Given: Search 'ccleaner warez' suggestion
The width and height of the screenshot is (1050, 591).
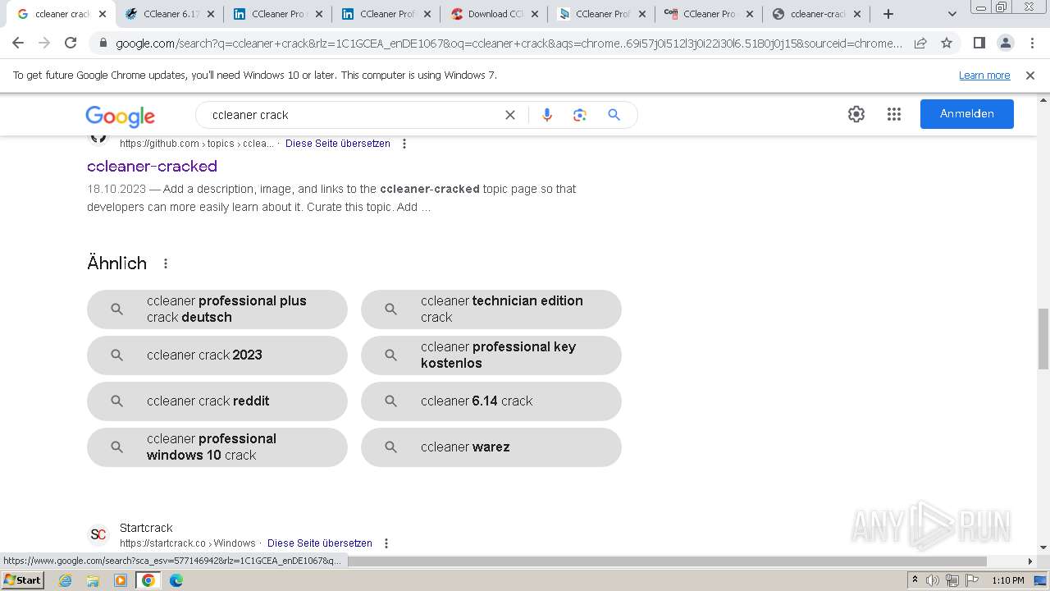Looking at the screenshot, I should 491,447.
